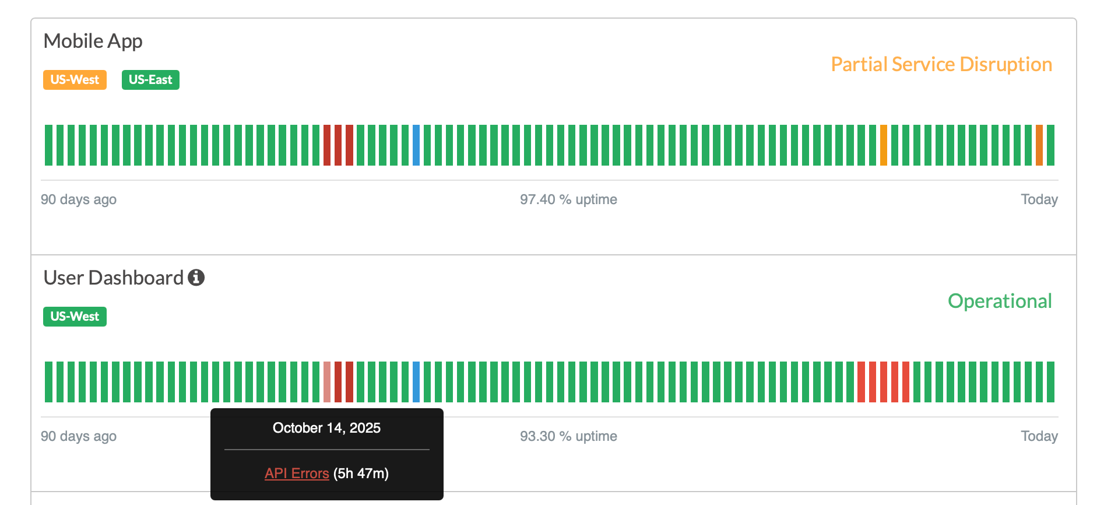Open the API Errors incident link
1111x505 pixels.
(297, 473)
